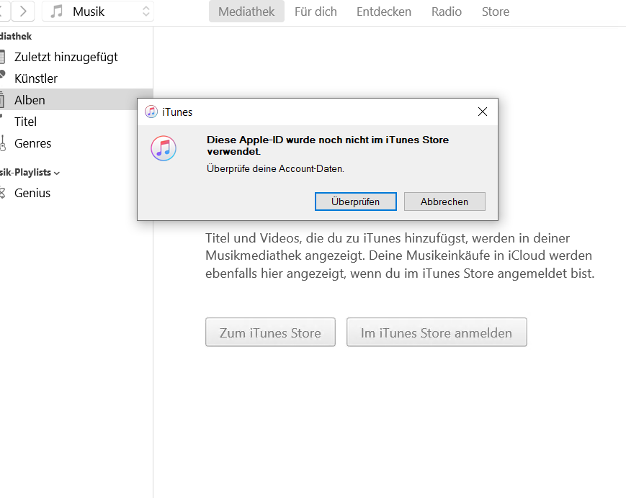Select Zuletzt hinzugefügt in the sidebar
Image resolution: width=626 pixels, height=498 pixels.
click(76, 57)
